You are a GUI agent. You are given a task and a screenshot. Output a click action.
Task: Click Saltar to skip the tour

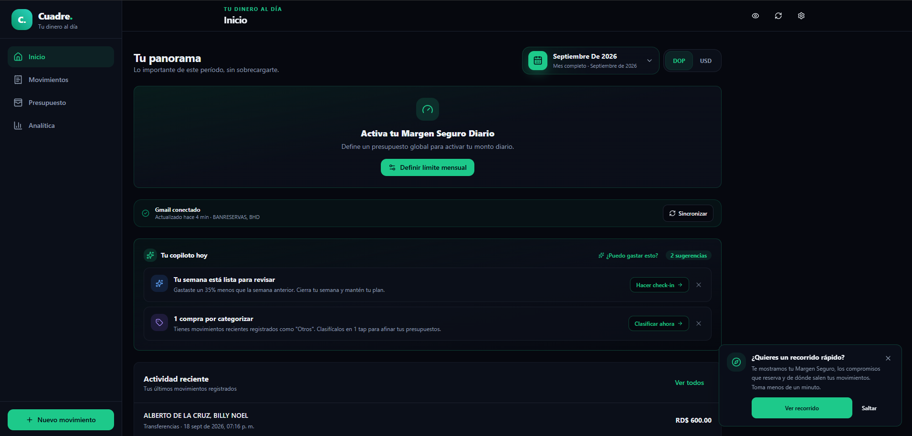pyautogui.click(x=869, y=408)
